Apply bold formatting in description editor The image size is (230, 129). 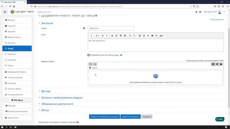103,36
